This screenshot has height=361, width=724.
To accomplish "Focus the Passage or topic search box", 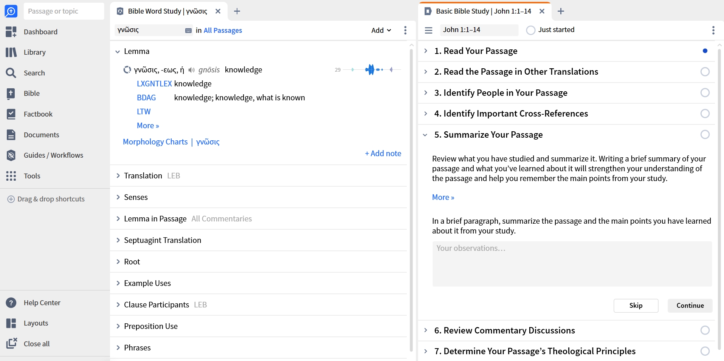I will coord(64,11).
